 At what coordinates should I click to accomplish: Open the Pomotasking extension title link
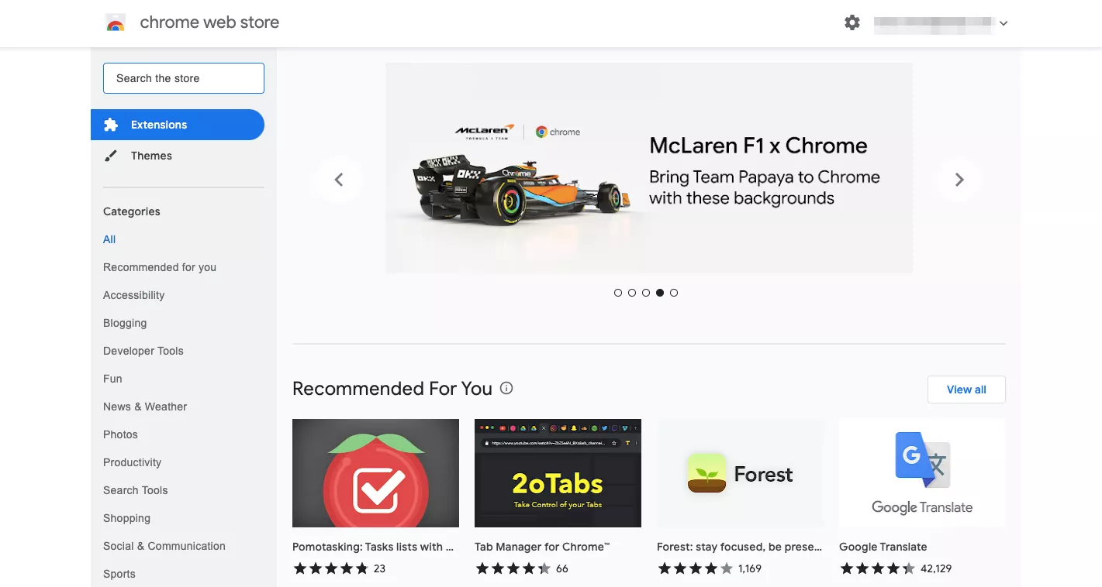(373, 547)
